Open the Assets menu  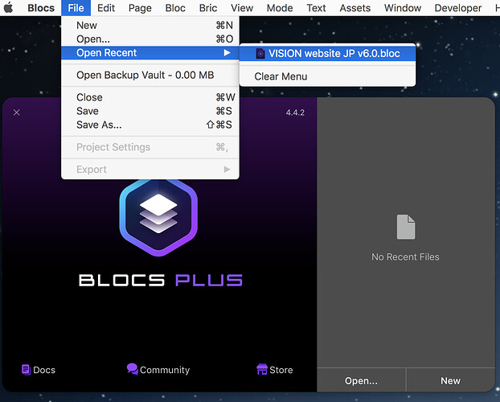click(x=355, y=8)
